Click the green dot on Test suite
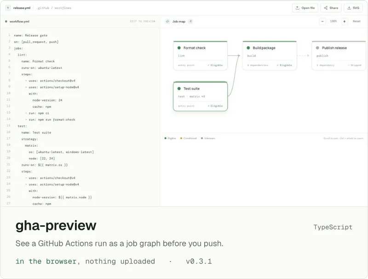This screenshot has height=279, width=368. click(x=179, y=89)
